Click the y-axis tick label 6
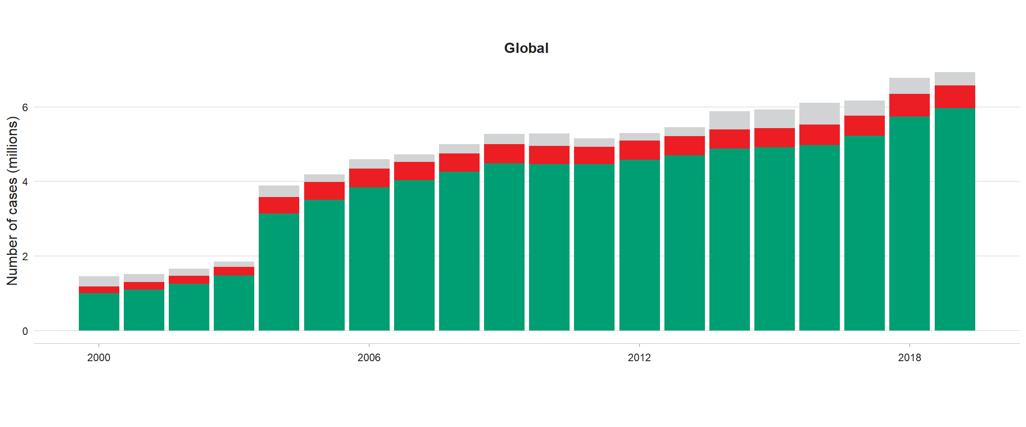 tap(25, 107)
